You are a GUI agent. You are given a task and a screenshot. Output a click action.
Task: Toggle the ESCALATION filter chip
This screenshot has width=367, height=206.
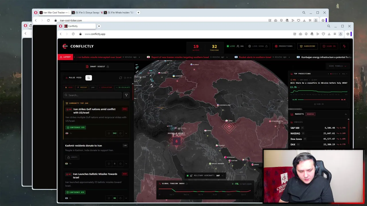click(105, 87)
